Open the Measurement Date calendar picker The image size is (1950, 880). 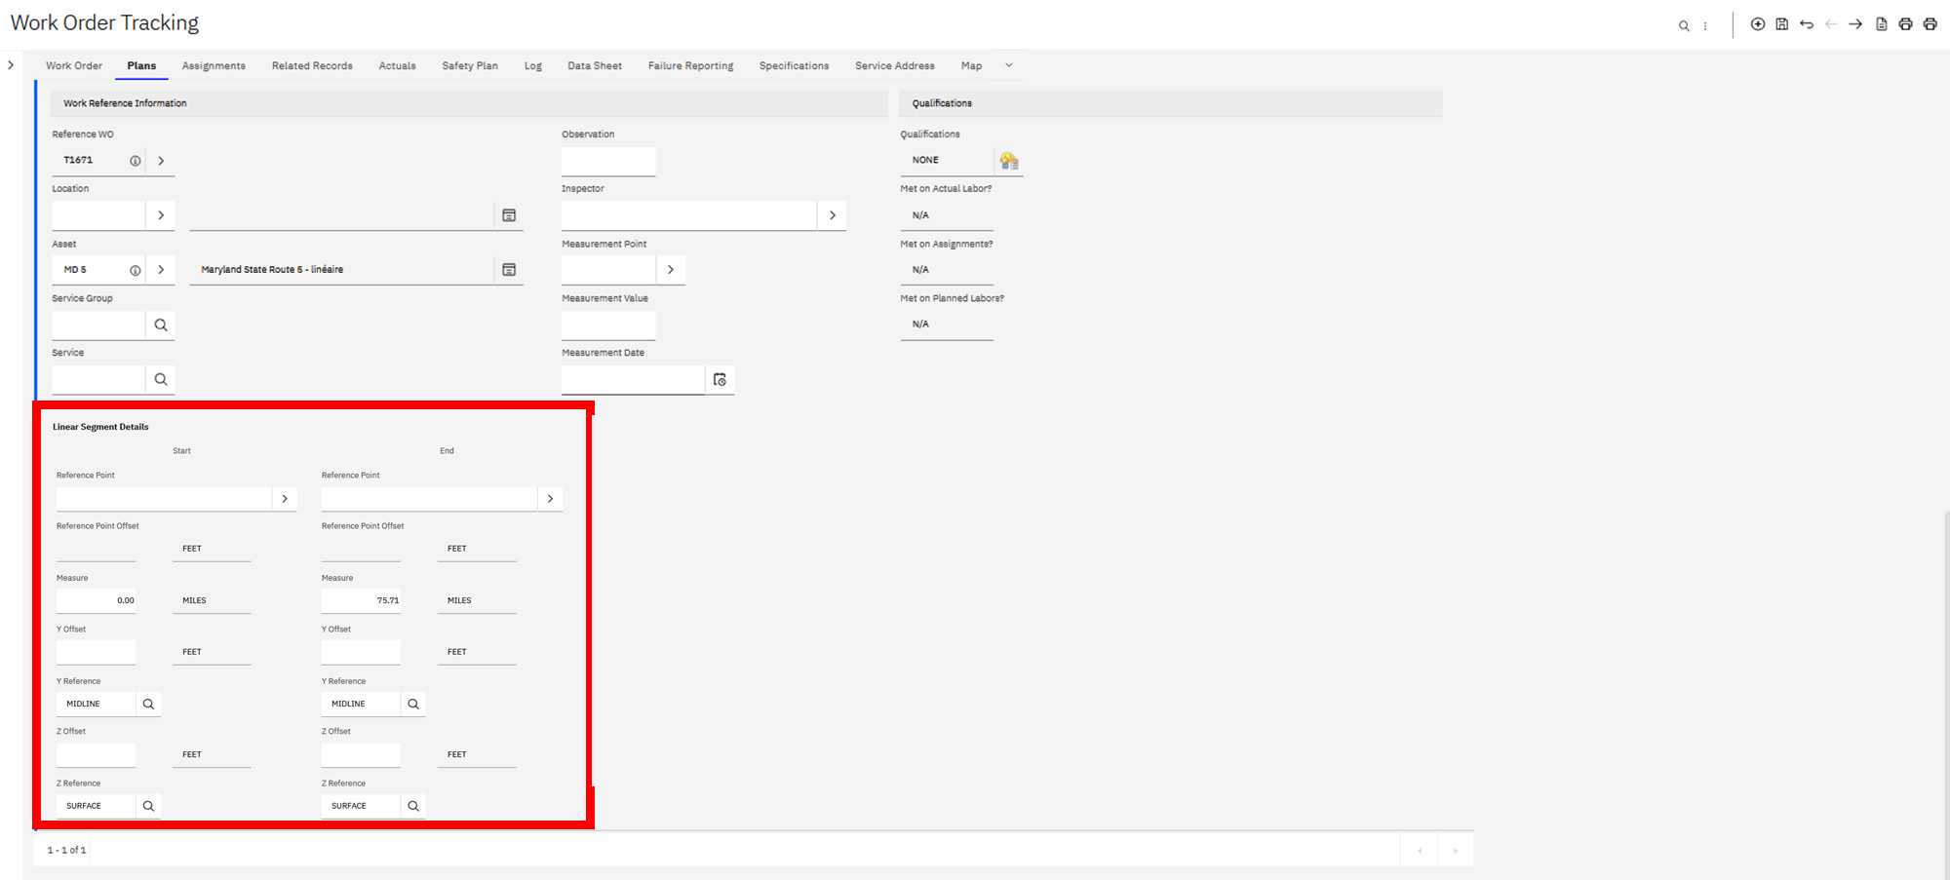click(720, 380)
